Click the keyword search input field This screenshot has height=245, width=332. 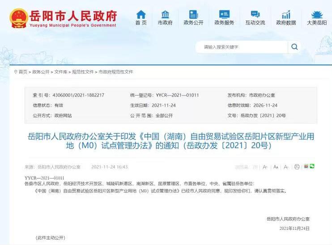click(x=242, y=47)
